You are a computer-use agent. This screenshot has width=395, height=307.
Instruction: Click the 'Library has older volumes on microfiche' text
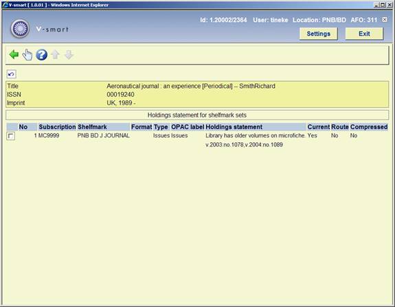pyautogui.click(x=255, y=135)
